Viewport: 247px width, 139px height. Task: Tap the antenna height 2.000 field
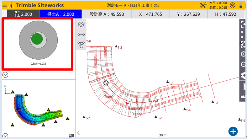24,14
